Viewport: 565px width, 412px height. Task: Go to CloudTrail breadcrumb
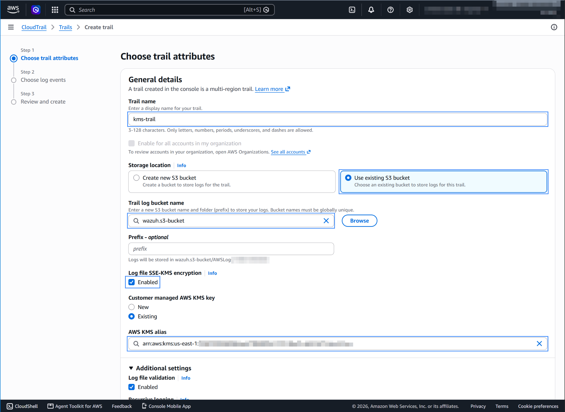click(34, 27)
